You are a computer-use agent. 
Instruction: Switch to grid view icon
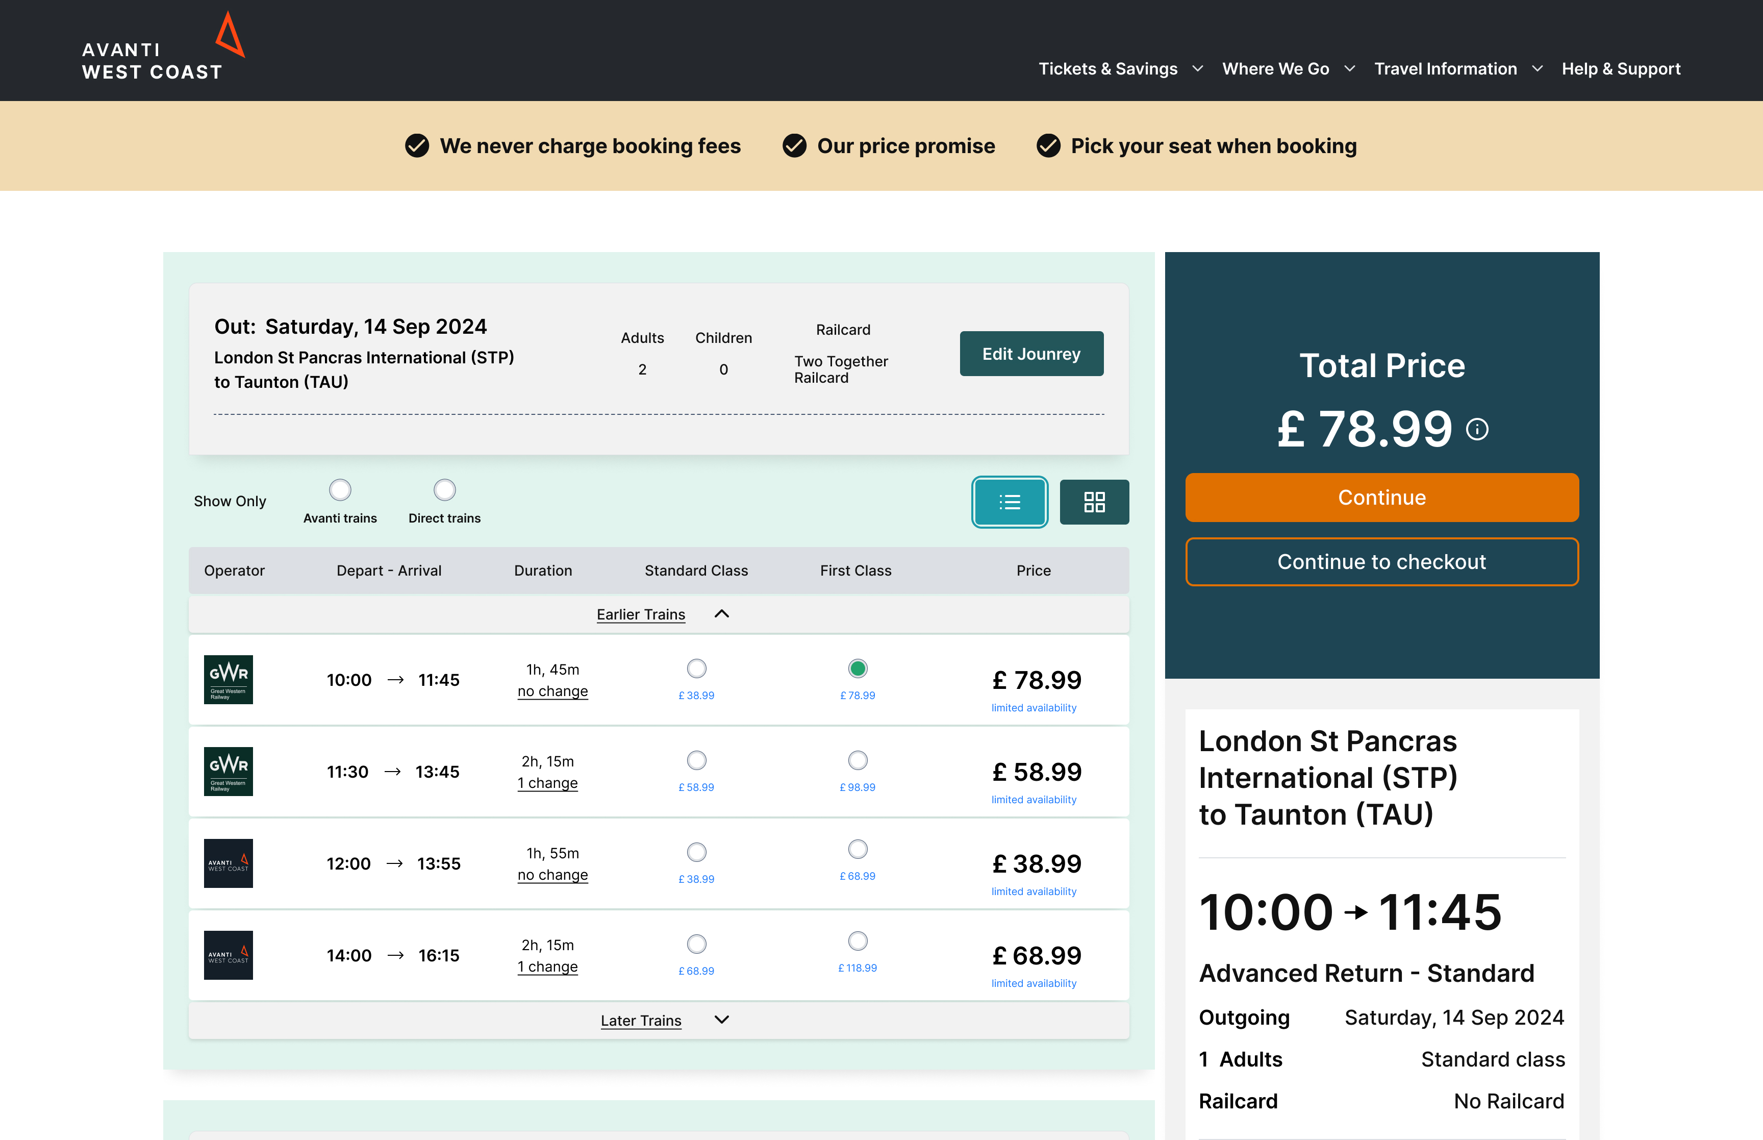1094,502
